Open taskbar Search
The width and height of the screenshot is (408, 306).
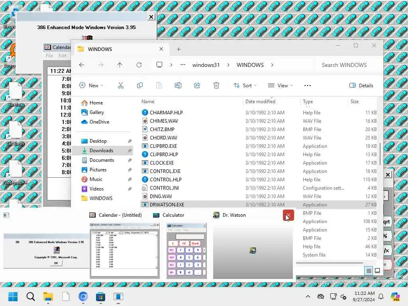pos(30,296)
